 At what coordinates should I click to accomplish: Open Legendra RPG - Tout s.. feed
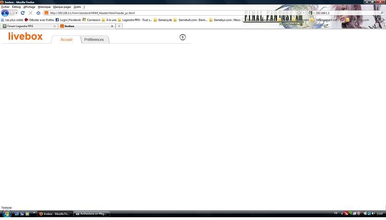pos(135,20)
